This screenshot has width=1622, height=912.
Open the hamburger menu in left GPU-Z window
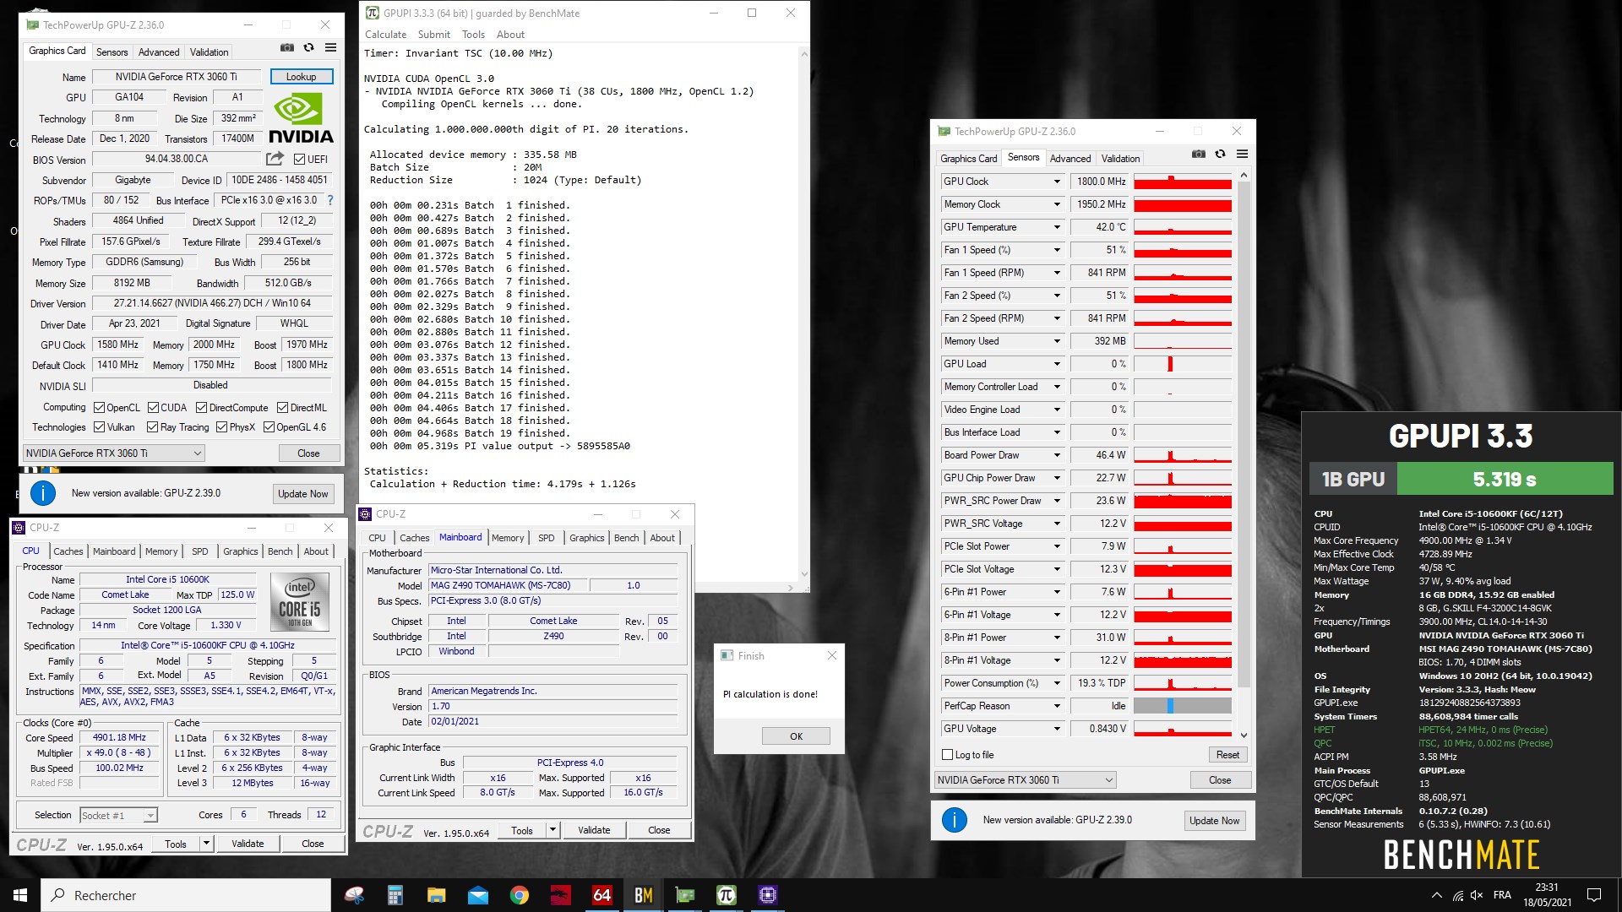pyautogui.click(x=331, y=48)
